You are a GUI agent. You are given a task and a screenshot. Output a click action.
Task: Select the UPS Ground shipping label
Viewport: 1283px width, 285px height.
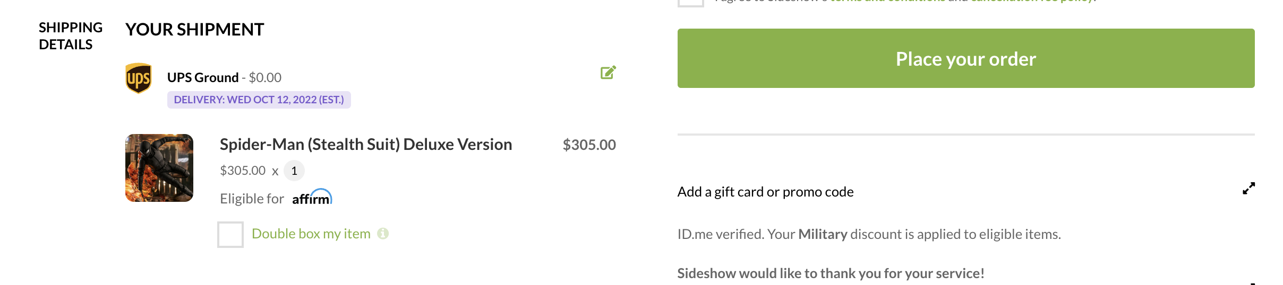coord(203,77)
